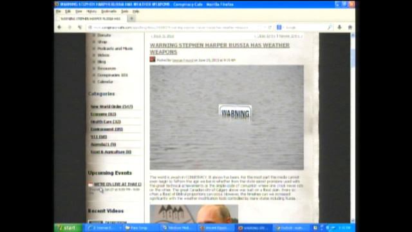Viewport: 412px width, 232px height.
Task: Click the page vertical scrollbar
Action: [353, 128]
